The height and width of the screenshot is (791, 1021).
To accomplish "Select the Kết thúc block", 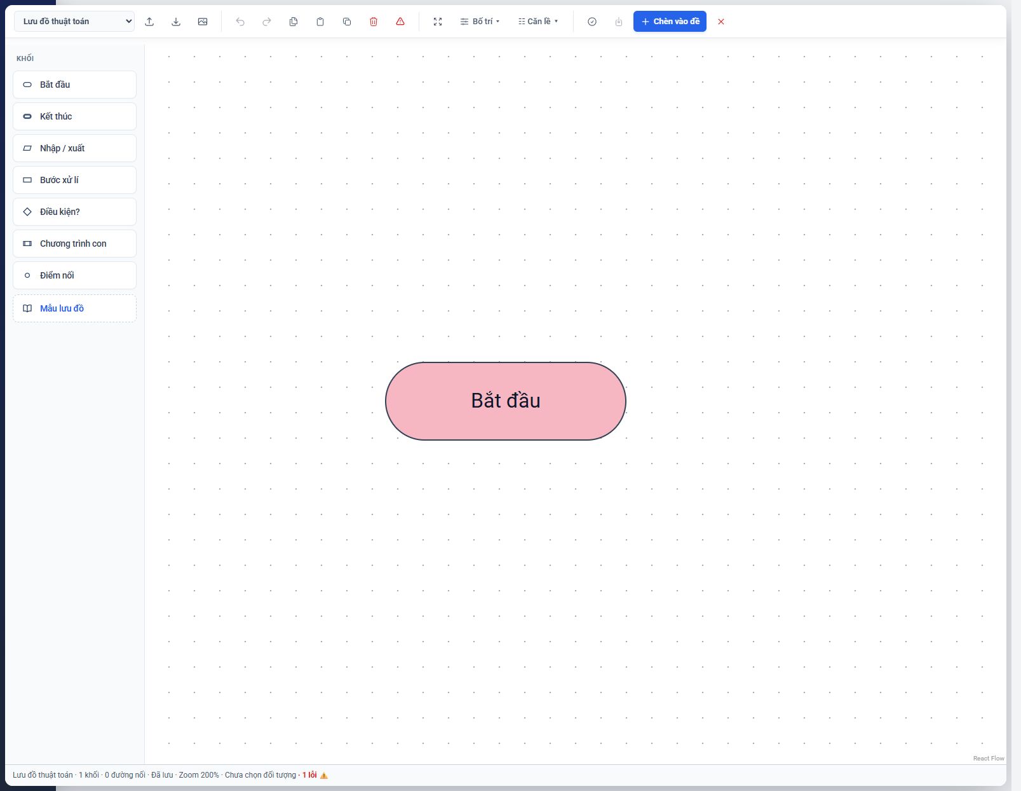I will click(74, 116).
